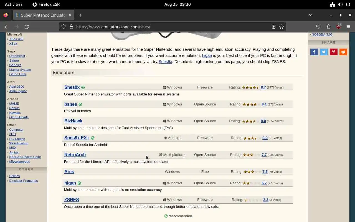Open the clock Aug 25 09:30
This screenshot has height=222, width=355.
[177, 4]
